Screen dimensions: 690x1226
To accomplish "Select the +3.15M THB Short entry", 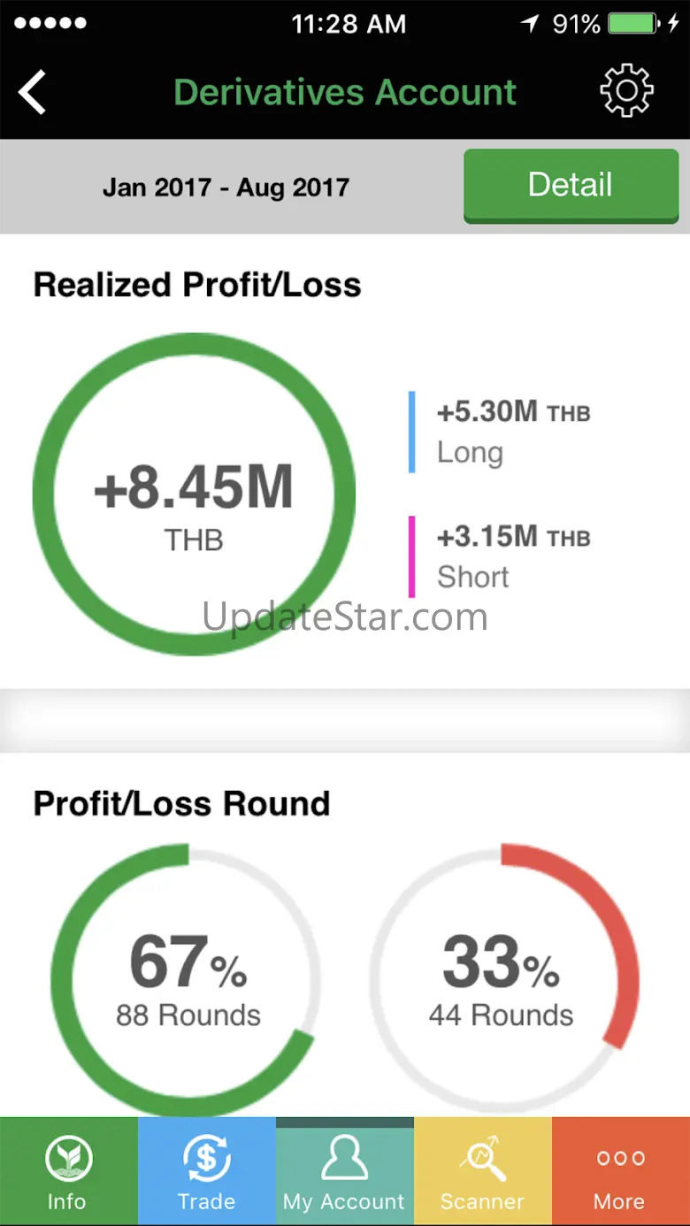I will click(513, 556).
